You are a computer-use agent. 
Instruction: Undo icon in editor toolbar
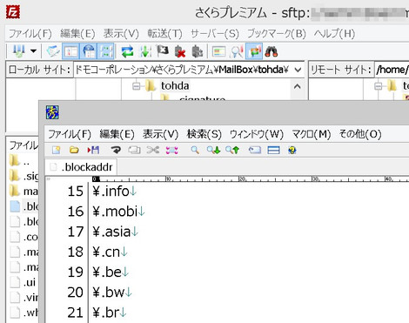[116, 150]
